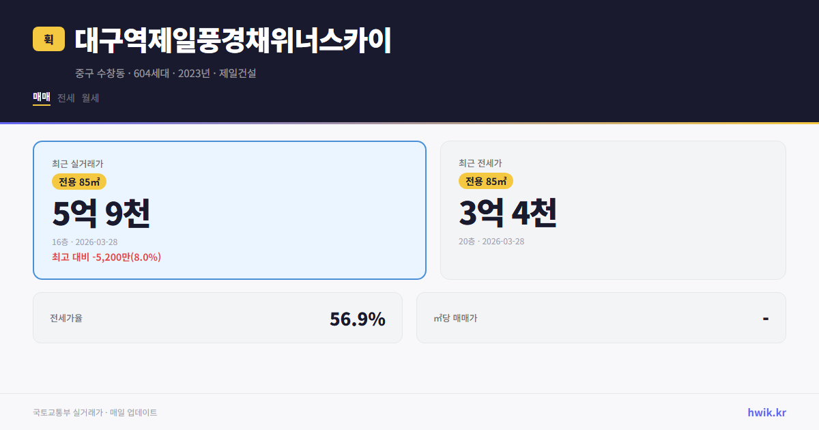Select the 3억 4천 jeonse price
The height and width of the screenshot is (430, 819).
pyautogui.click(x=509, y=213)
